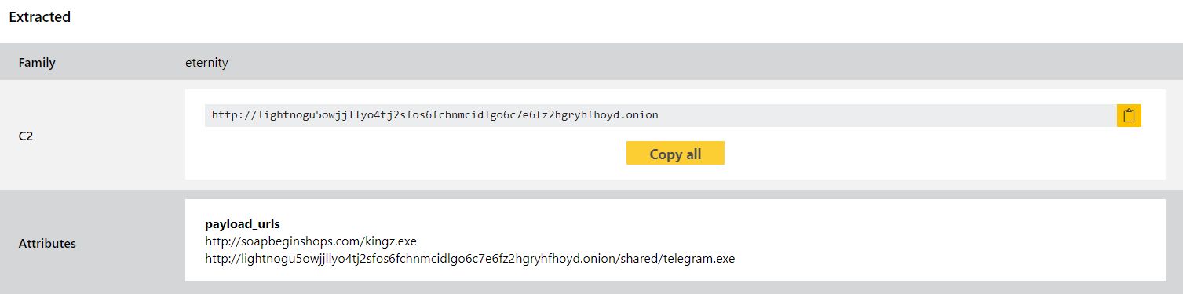Click the payload_urls bold heading
This screenshot has height=294, width=1183.
(x=243, y=224)
